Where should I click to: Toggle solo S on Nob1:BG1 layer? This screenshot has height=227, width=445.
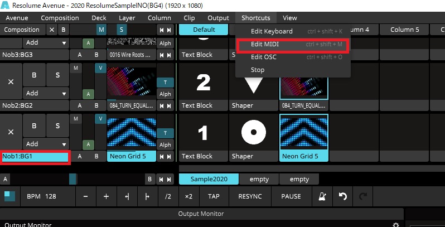pos(57,125)
